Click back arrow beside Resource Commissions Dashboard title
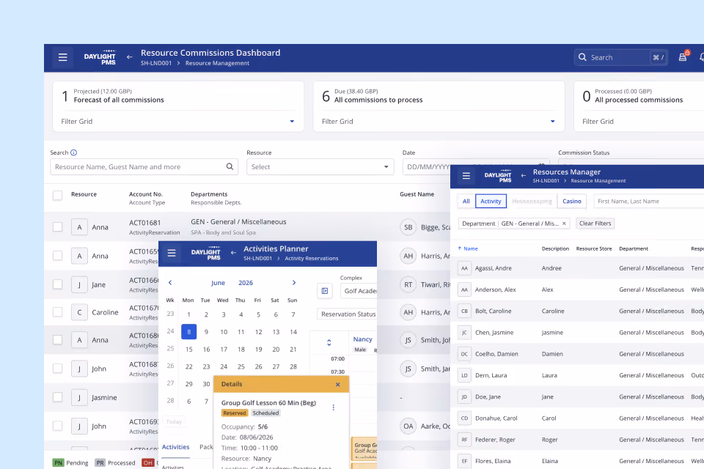The height and width of the screenshot is (469, 704). (129, 57)
